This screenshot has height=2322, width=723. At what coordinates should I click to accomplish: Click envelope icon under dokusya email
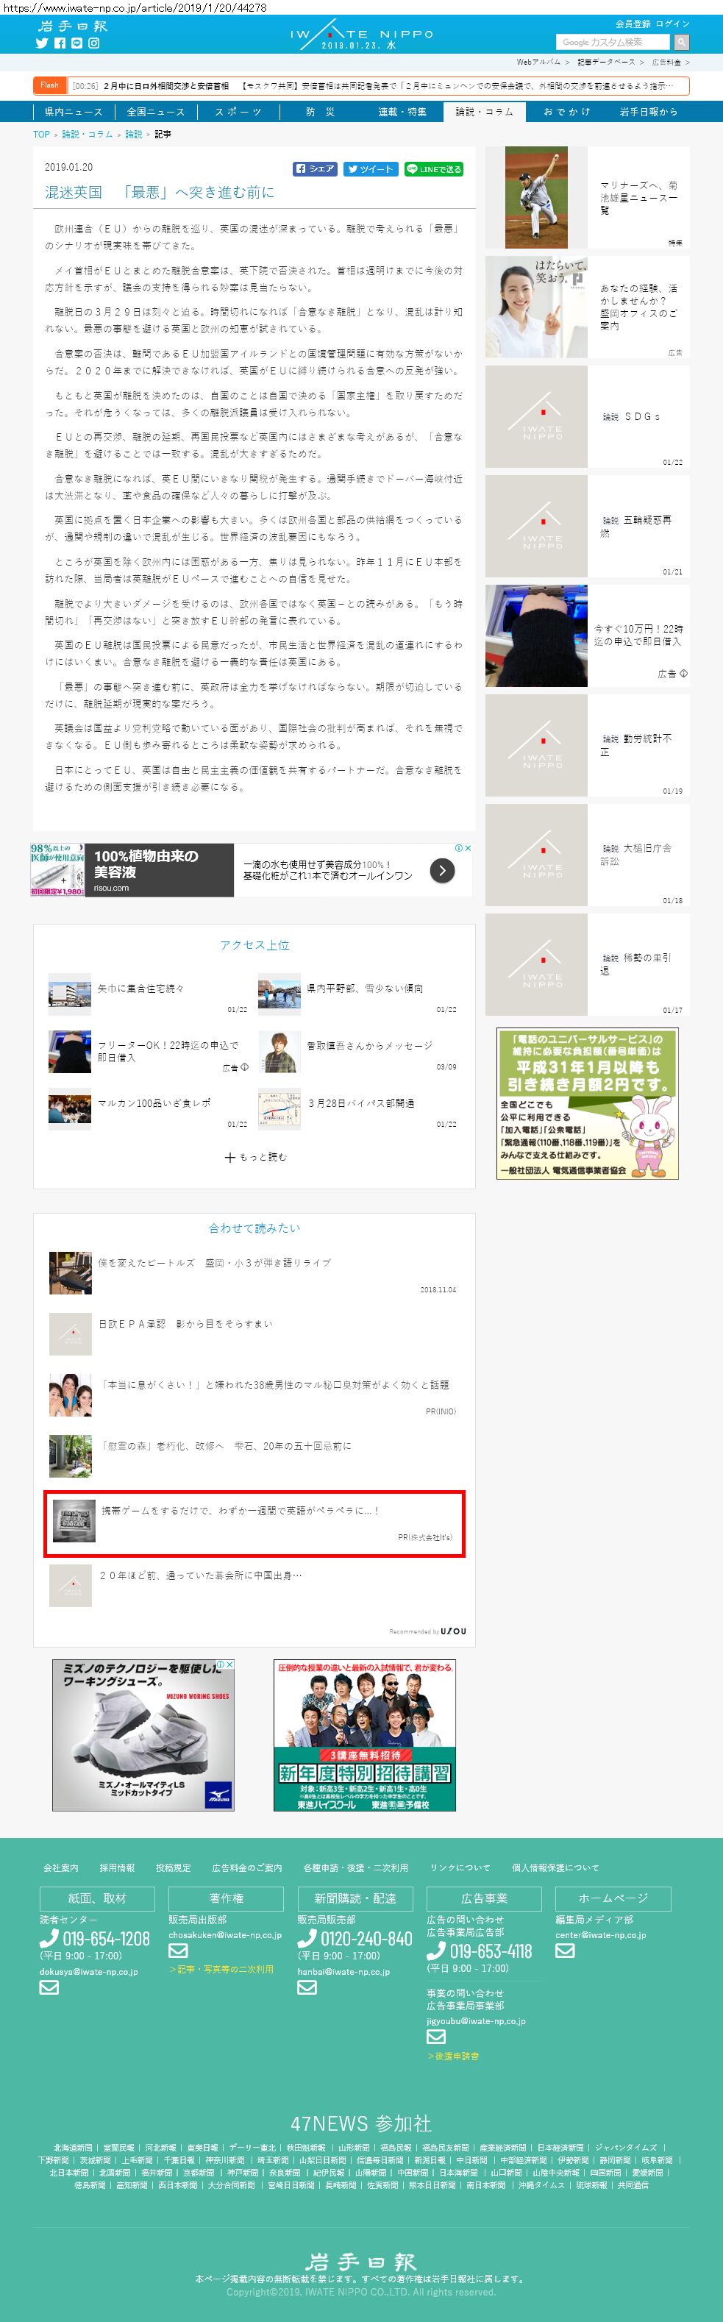(x=49, y=1987)
